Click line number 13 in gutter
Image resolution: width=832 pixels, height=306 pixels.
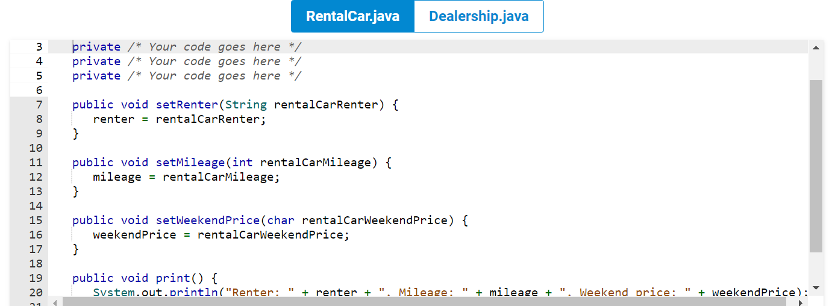click(36, 192)
